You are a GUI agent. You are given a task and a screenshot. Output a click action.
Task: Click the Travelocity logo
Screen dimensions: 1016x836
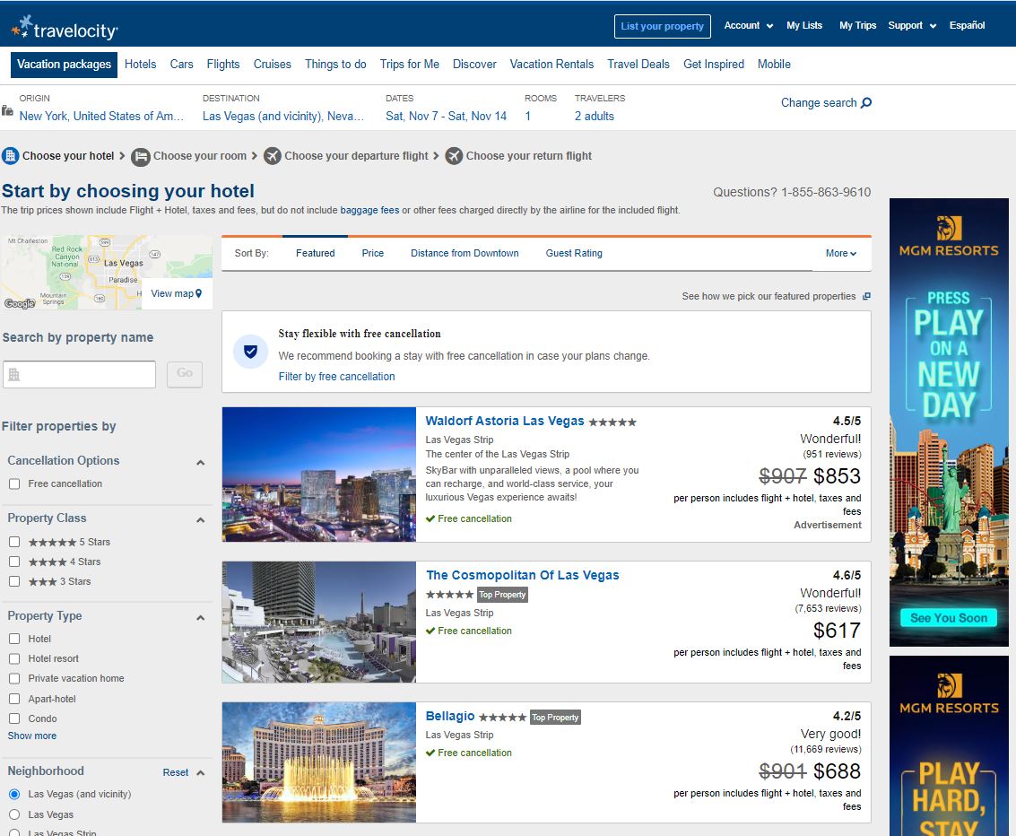coord(65,27)
